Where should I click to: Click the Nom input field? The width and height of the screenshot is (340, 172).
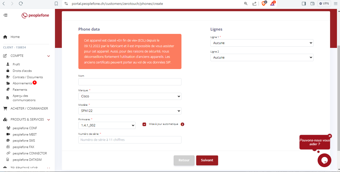[130, 82]
